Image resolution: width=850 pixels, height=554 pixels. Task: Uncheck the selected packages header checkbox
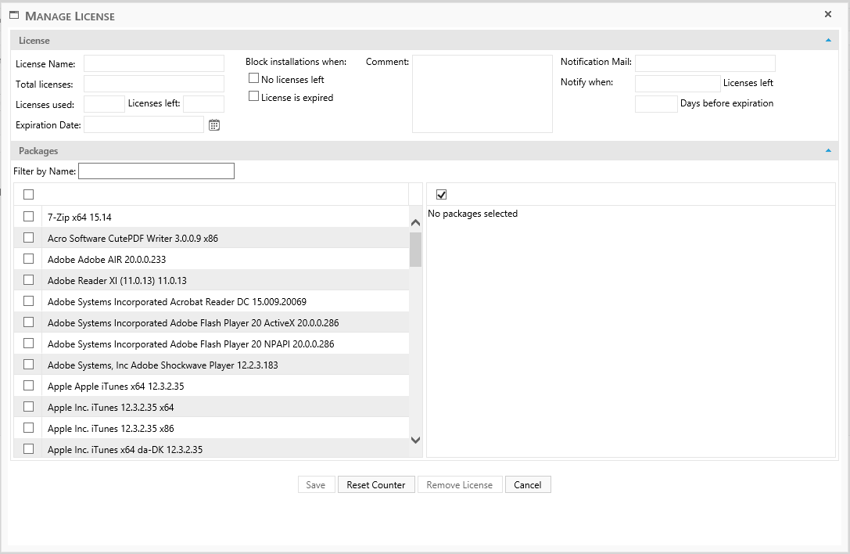point(441,194)
